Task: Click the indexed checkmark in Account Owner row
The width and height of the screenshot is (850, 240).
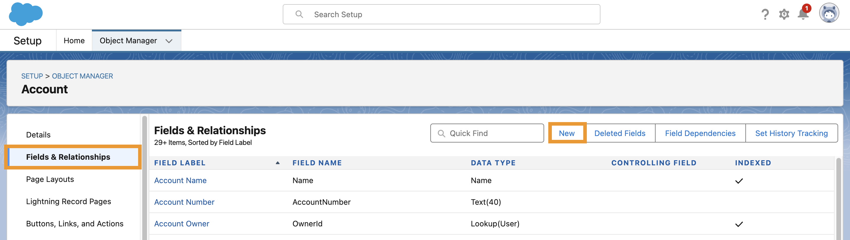Action: pos(739,224)
